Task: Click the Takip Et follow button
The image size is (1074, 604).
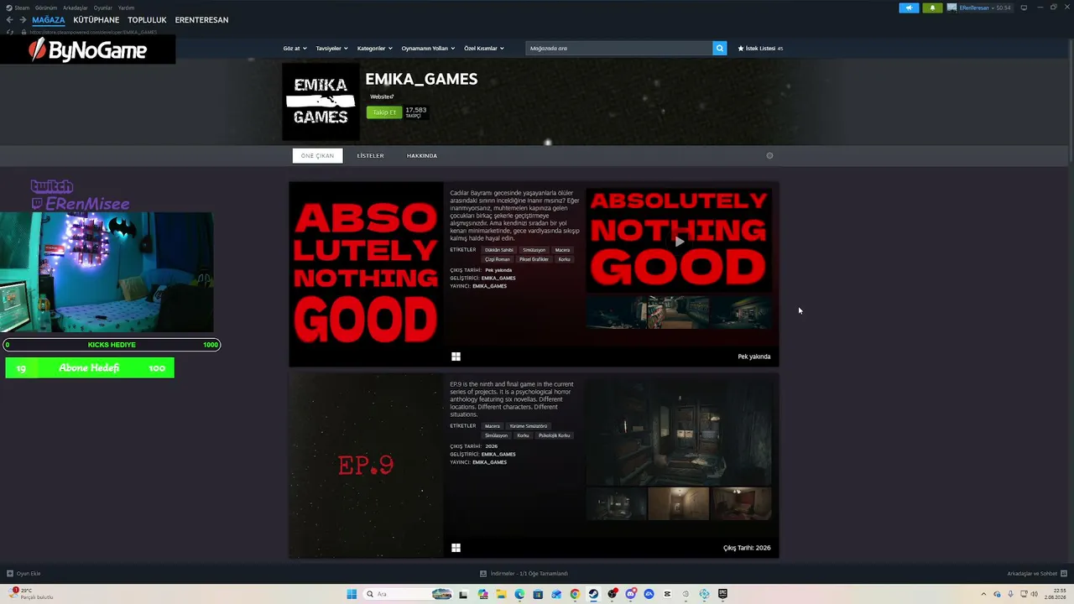Action: (x=384, y=112)
